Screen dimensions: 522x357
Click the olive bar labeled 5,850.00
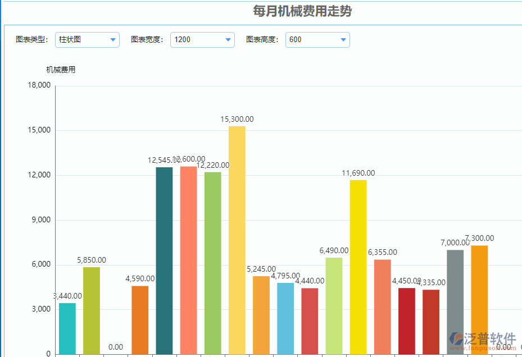point(92,310)
